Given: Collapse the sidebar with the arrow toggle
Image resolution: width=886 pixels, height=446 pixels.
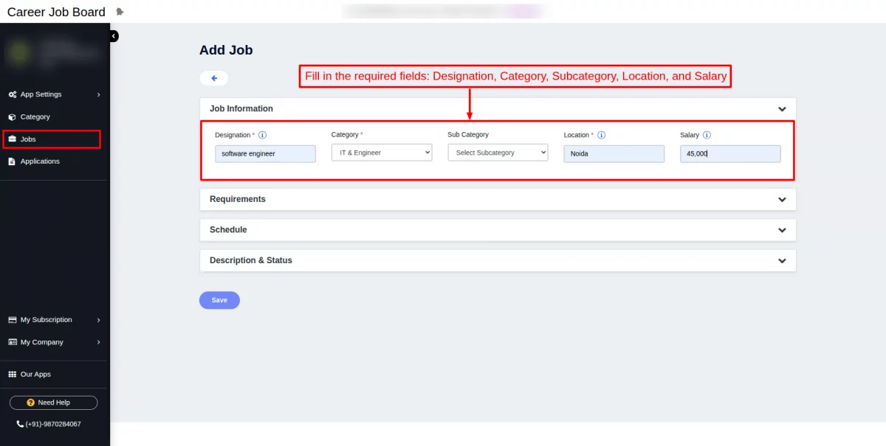Looking at the screenshot, I should coord(113,35).
